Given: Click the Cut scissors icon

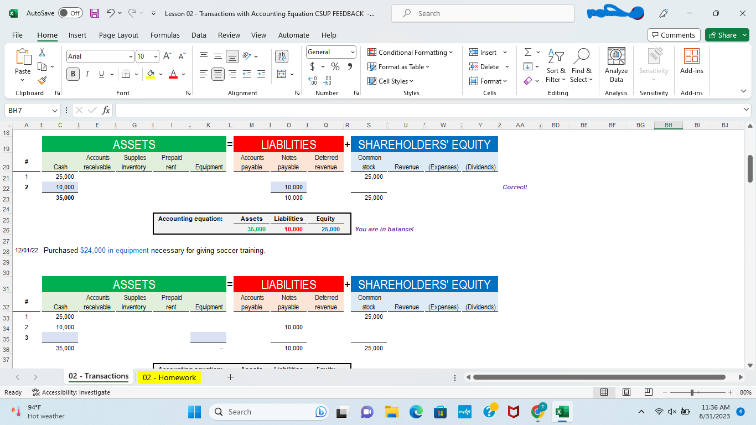Looking at the screenshot, I should [x=42, y=53].
